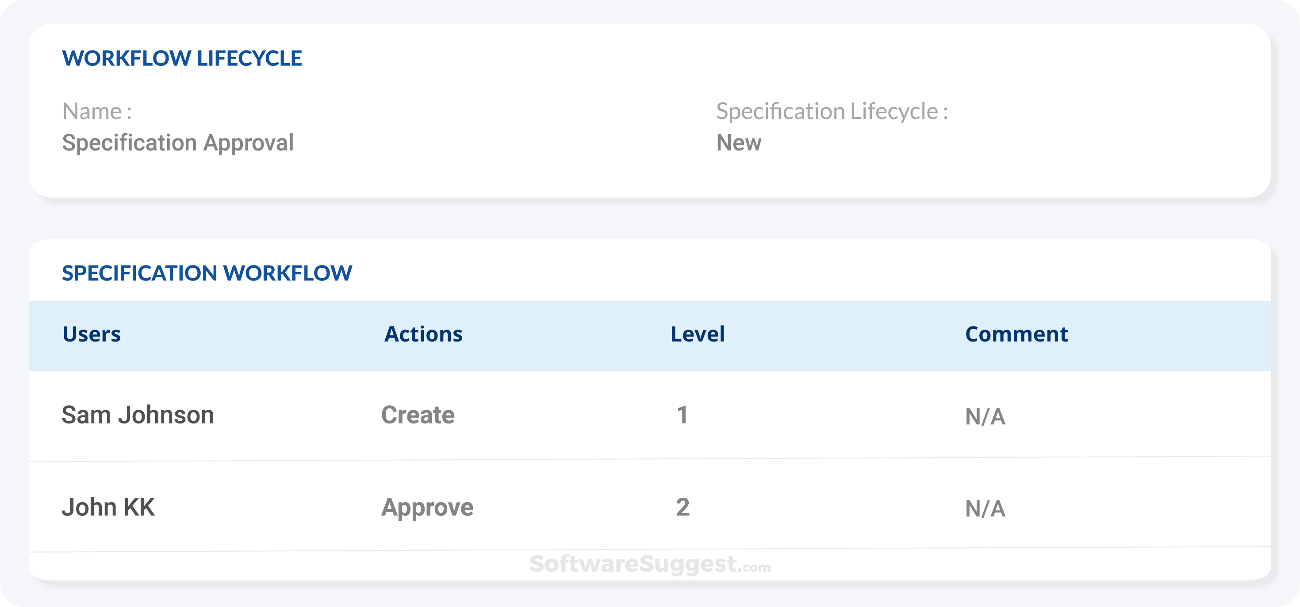Click the WORKFLOW LIFECYCLE section header
Viewport: 1300px width, 607px height.
(182, 58)
